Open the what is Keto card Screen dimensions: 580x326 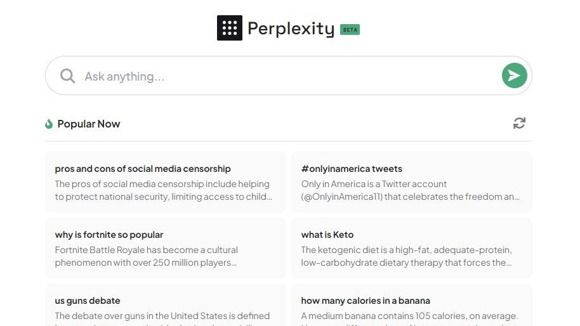327,235
